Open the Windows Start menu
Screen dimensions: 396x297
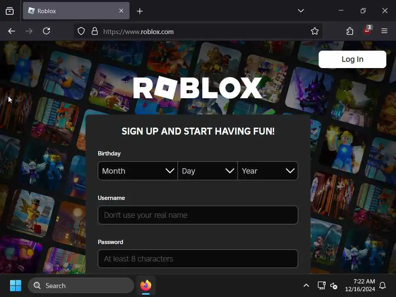click(x=15, y=286)
